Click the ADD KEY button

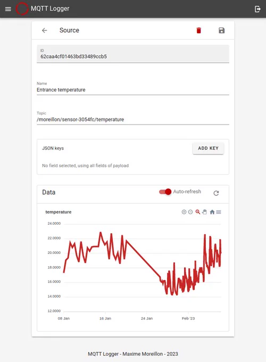point(208,148)
